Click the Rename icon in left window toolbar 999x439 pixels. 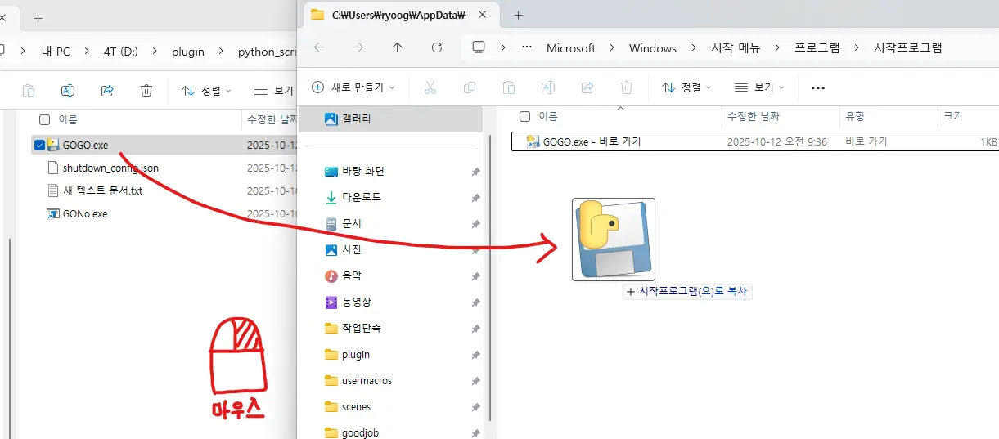[x=69, y=91]
